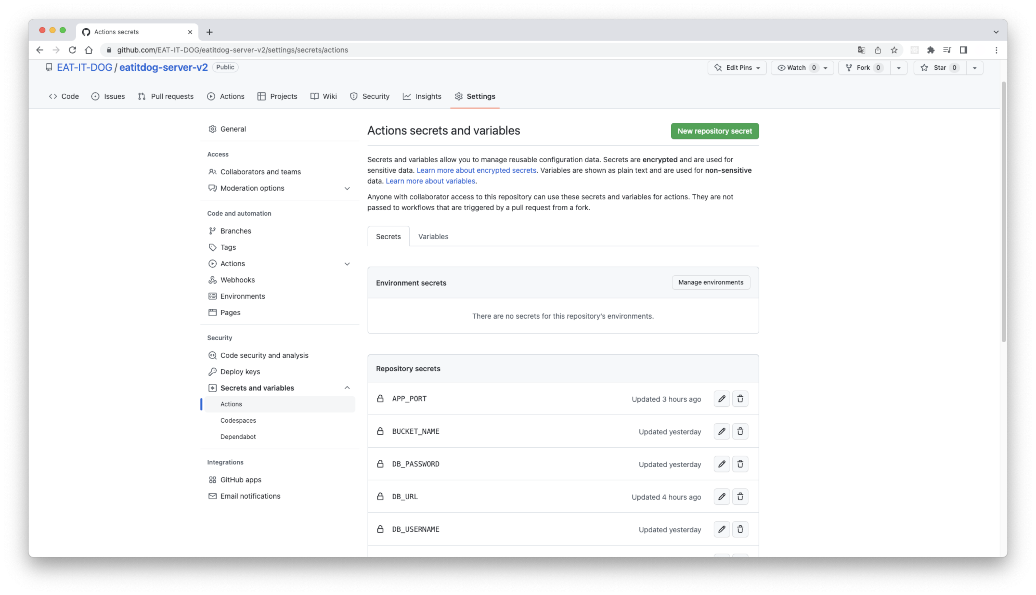Open the Chrome extensions puzzle icon

click(x=931, y=50)
